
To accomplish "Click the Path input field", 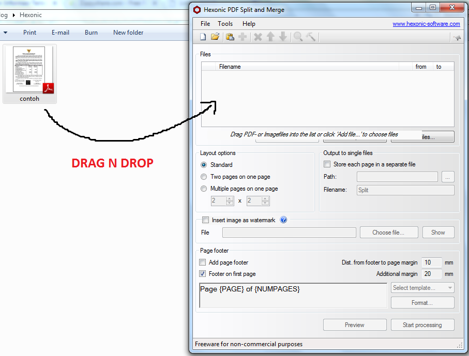I will point(397,177).
